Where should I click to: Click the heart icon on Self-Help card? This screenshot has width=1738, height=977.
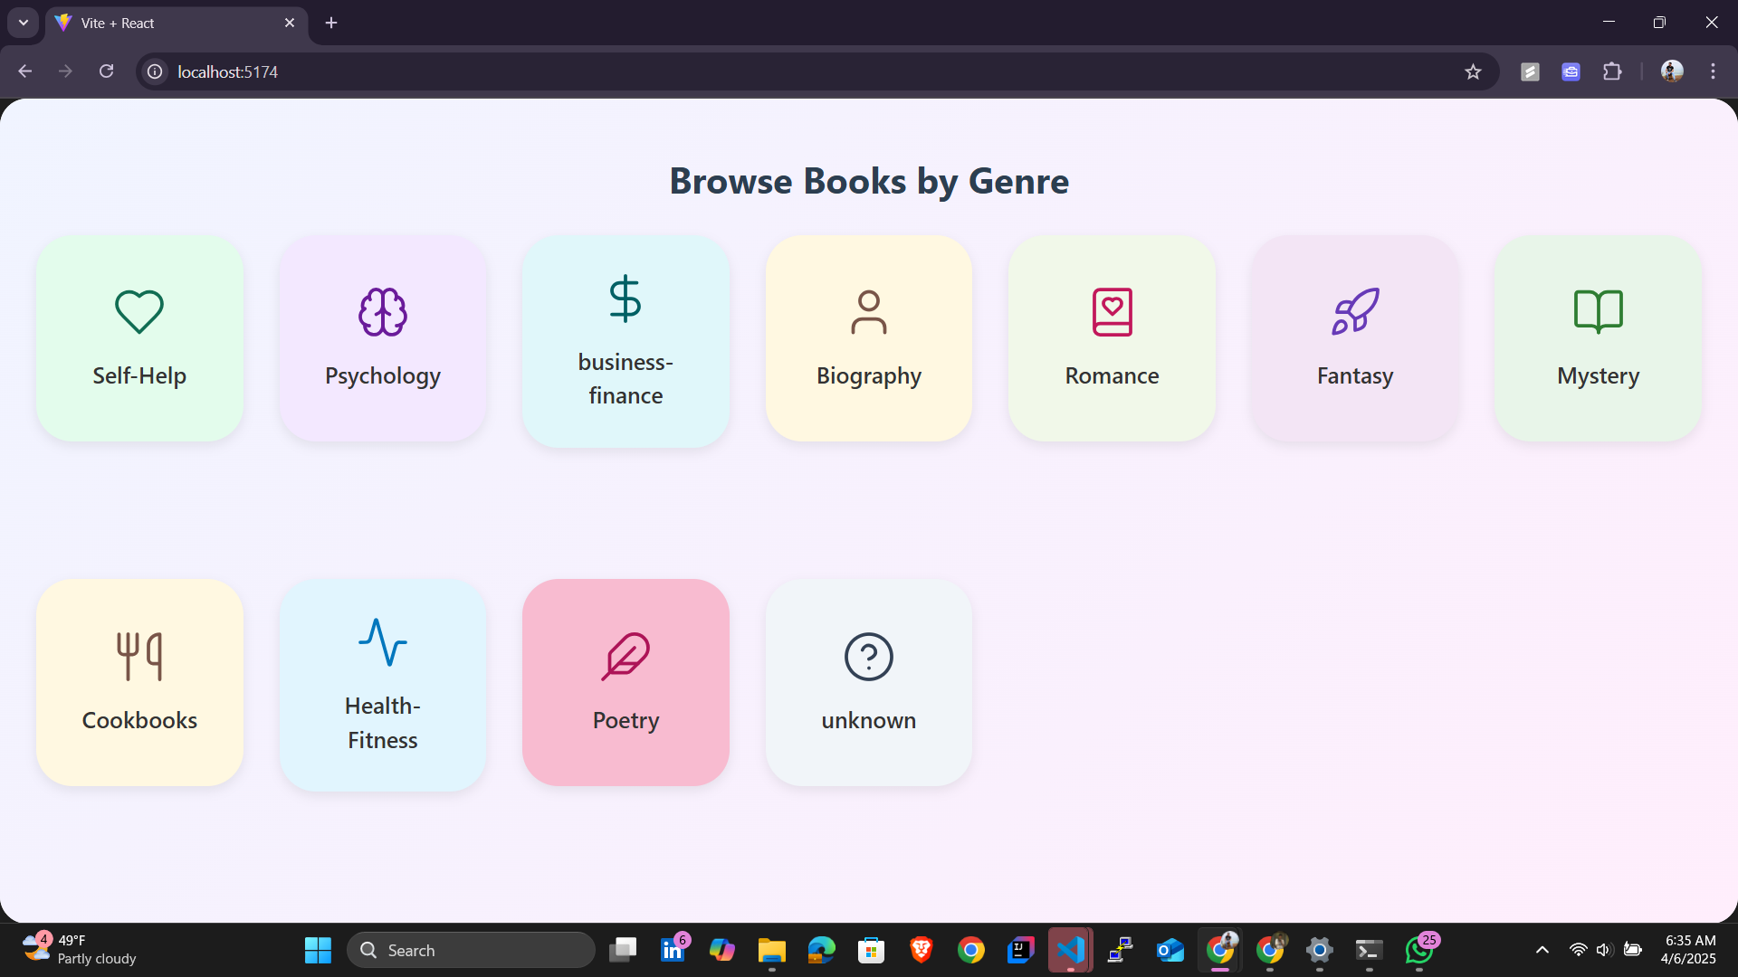pyautogui.click(x=139, y=312)
